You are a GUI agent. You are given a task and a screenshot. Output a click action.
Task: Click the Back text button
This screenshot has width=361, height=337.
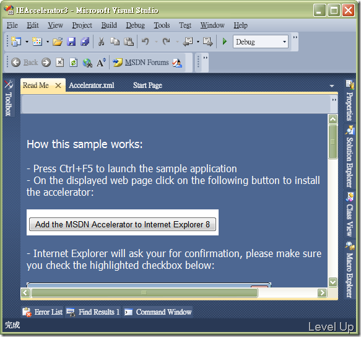[x=30, y=63]
